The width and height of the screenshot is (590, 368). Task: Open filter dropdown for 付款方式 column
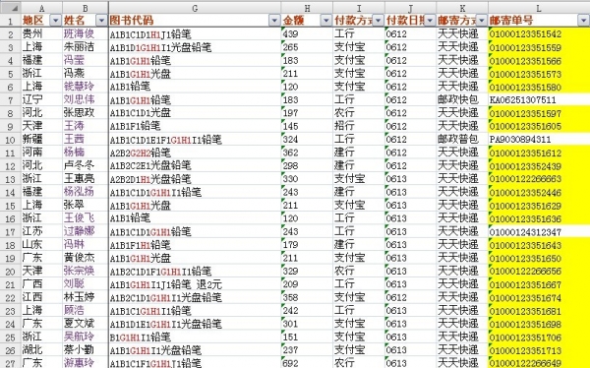(x=379, y=21)
